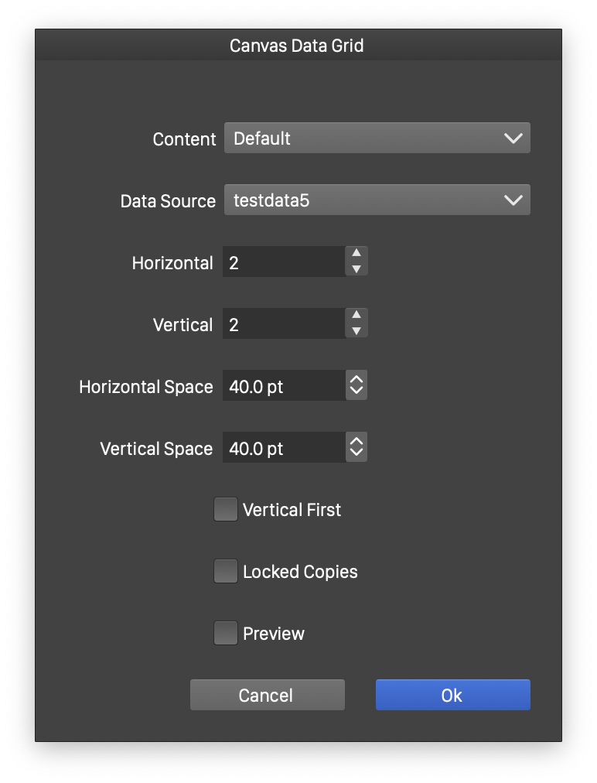The height and width of the screenshot is (783, 597).
Task: Click the Content dropdown chevron arrow
Action: point(513,138)
